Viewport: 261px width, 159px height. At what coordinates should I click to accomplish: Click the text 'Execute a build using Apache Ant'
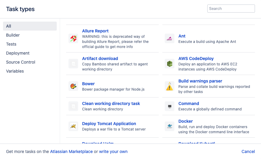pos(207,42)
